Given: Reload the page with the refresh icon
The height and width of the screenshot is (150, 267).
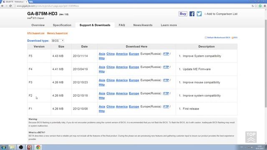Looking at the screenshot, I should pyautogui.click(x=10, y=6).
